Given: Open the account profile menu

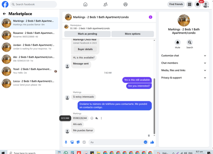Looking at the screenshot, I should pos(206,5).
